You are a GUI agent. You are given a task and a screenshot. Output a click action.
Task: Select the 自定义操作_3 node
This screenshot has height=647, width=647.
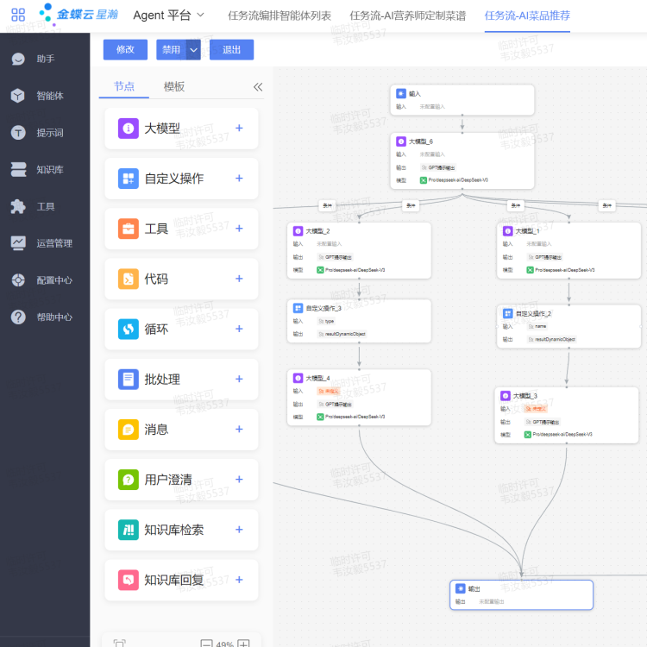pos(359,321)
